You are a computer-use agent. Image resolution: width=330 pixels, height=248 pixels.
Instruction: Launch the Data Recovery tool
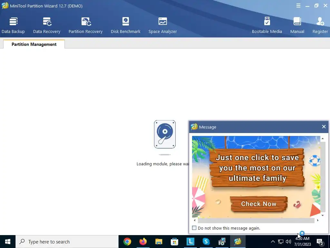click(47, 25)
